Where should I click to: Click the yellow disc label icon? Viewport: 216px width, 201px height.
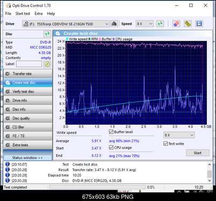(47, 64)
